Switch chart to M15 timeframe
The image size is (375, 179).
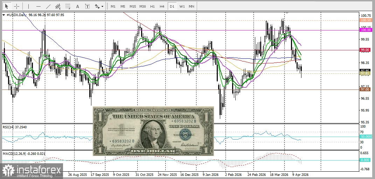pos(133,6)
